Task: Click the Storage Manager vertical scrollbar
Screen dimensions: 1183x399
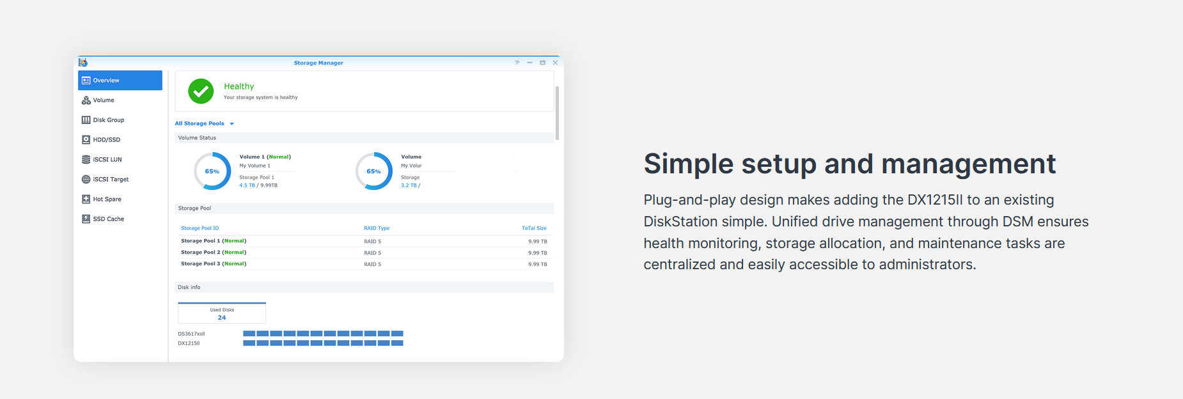Action: (x=557, y=113)
